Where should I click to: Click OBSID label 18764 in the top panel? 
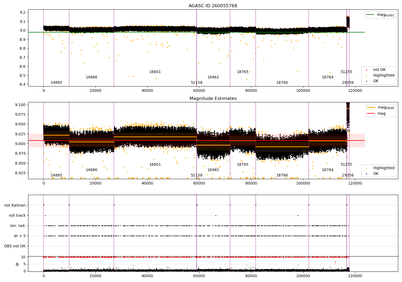[327, 77]
